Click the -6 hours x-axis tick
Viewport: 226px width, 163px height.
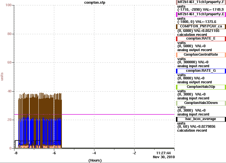(x=54, y=153)
